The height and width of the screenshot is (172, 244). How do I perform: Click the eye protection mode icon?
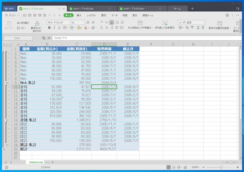click(x=185, y=167)
